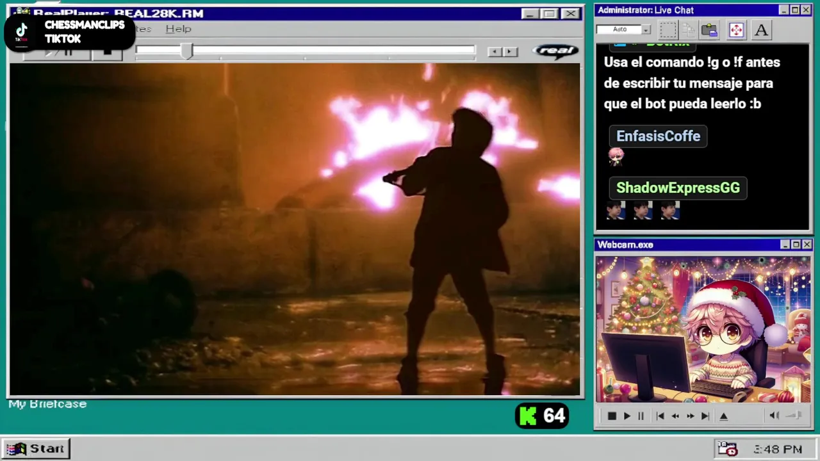Open the Auto dropdown in Live Chat
The image size is (820, 461).
pos(646,29)
